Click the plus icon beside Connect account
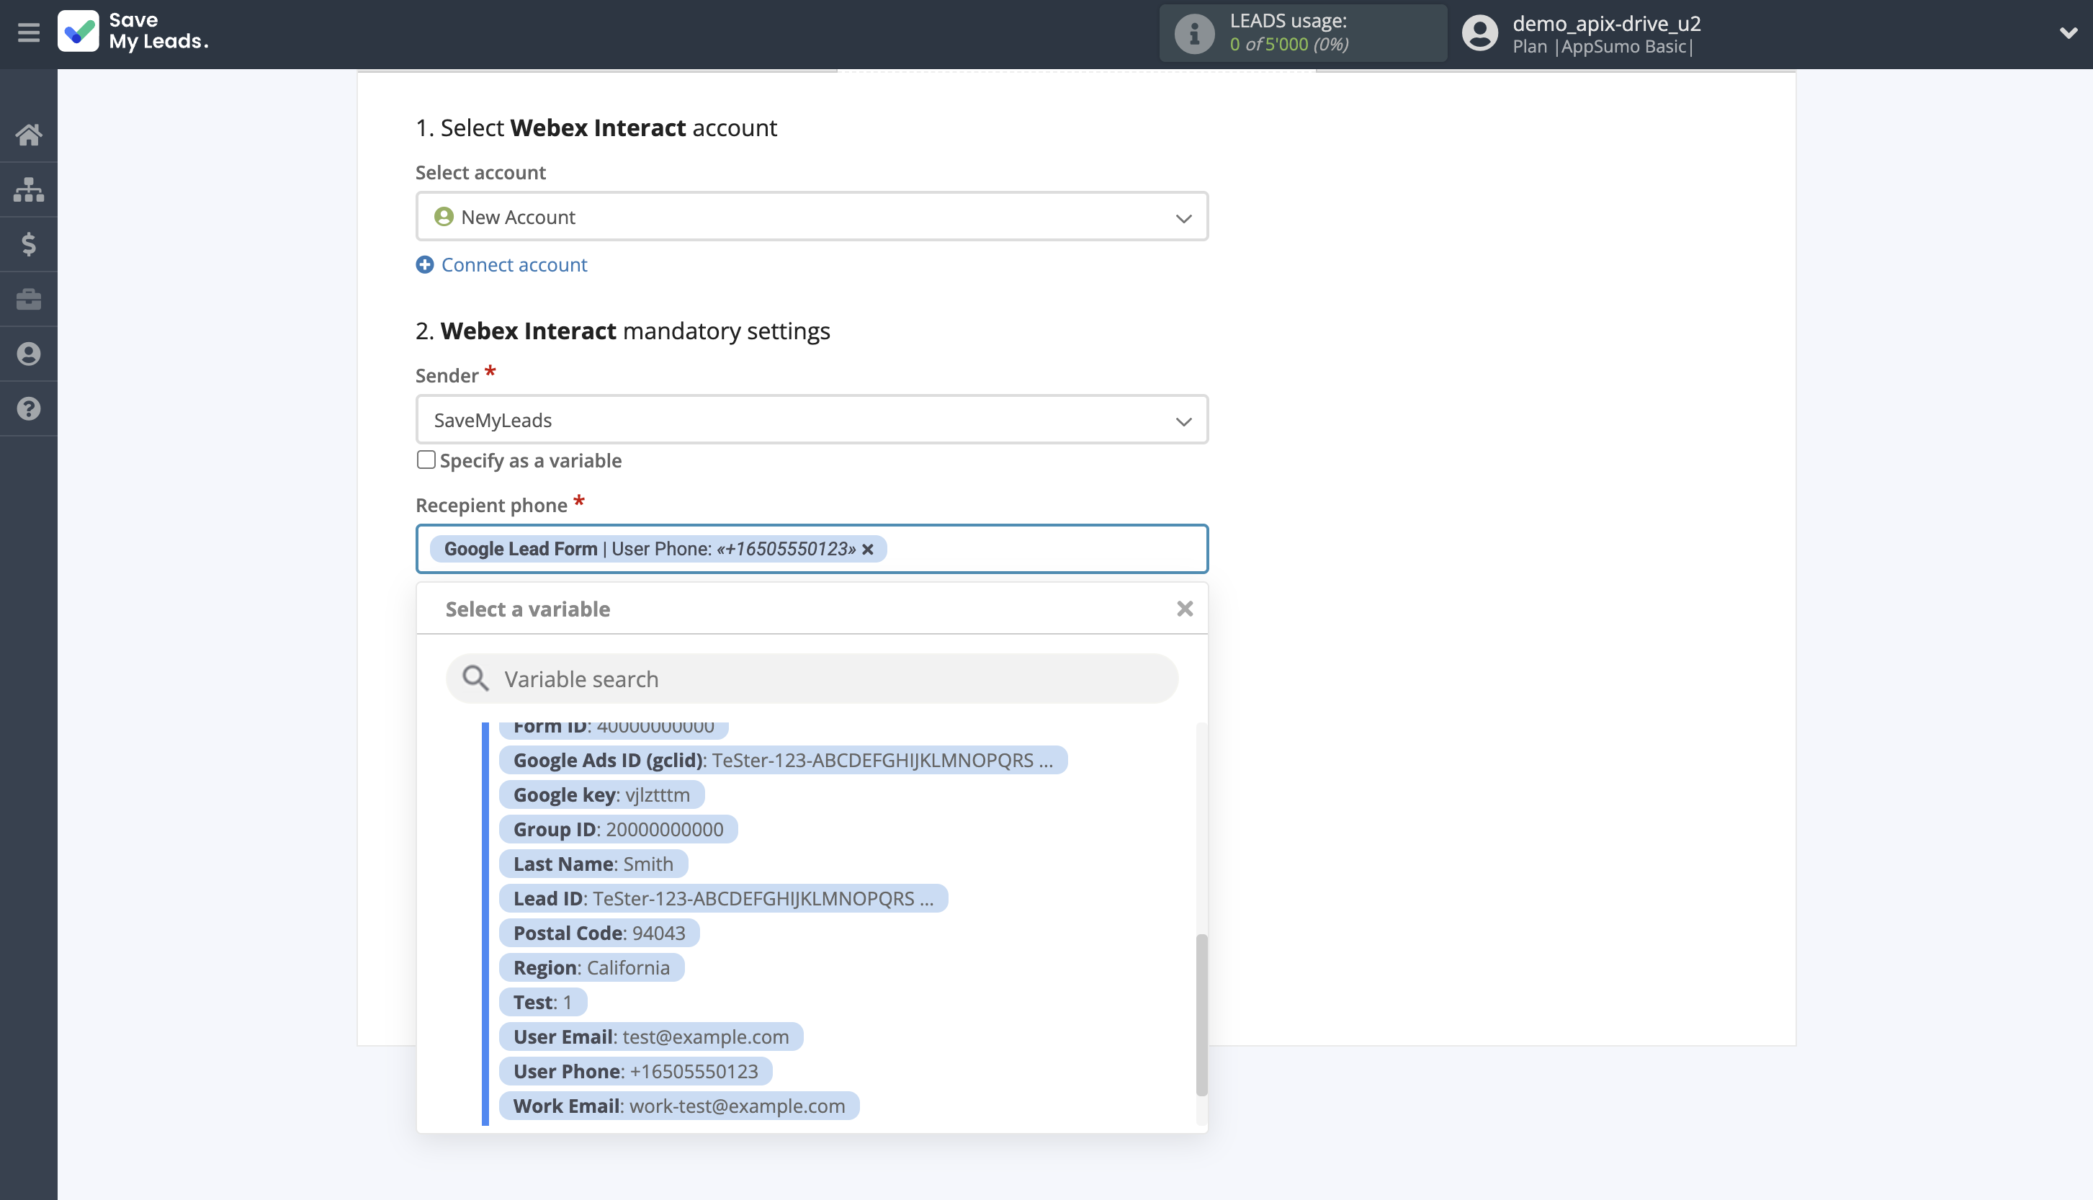Image resolution: width=2093 pixels, height=1200 pixels. (x=424, y=264)
